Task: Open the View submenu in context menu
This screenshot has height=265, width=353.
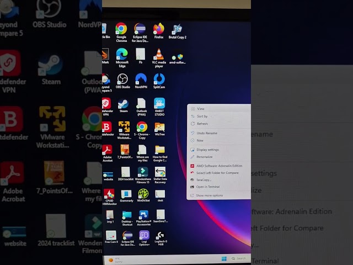Action: point(219,109)
